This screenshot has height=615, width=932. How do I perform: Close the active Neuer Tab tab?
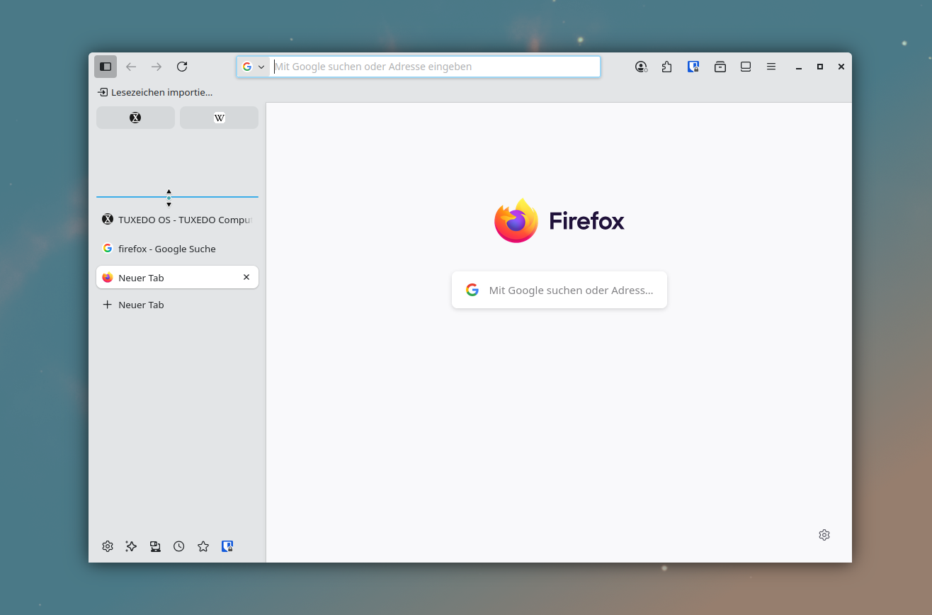[x=246, y=277]
